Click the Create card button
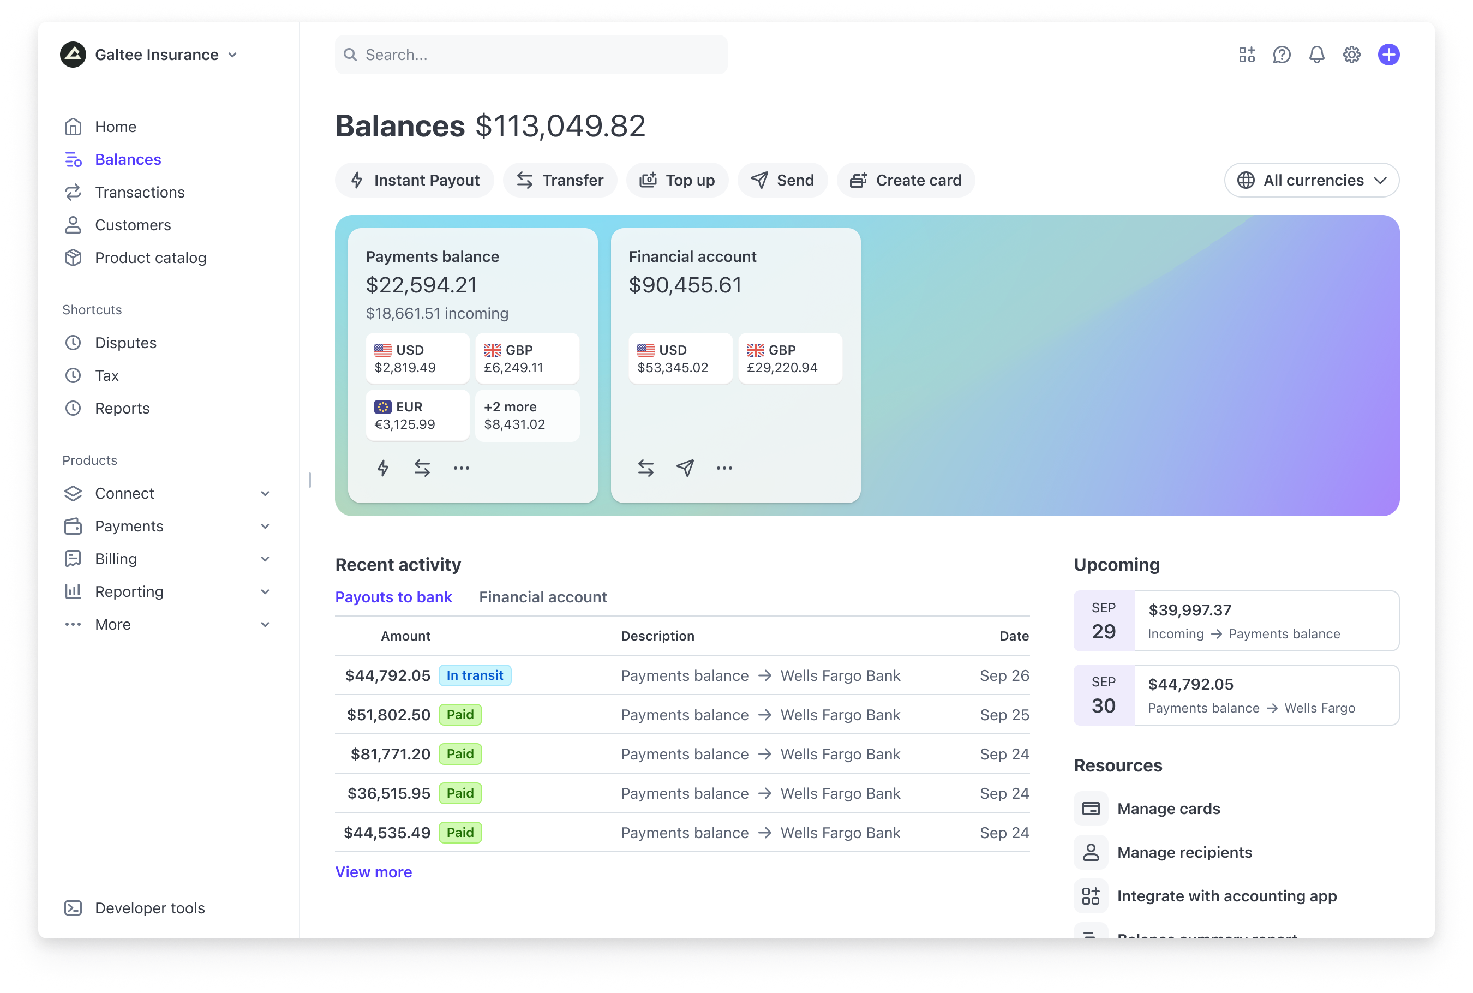This screenshot has height=993, width=1473. [x=905, y=180]
